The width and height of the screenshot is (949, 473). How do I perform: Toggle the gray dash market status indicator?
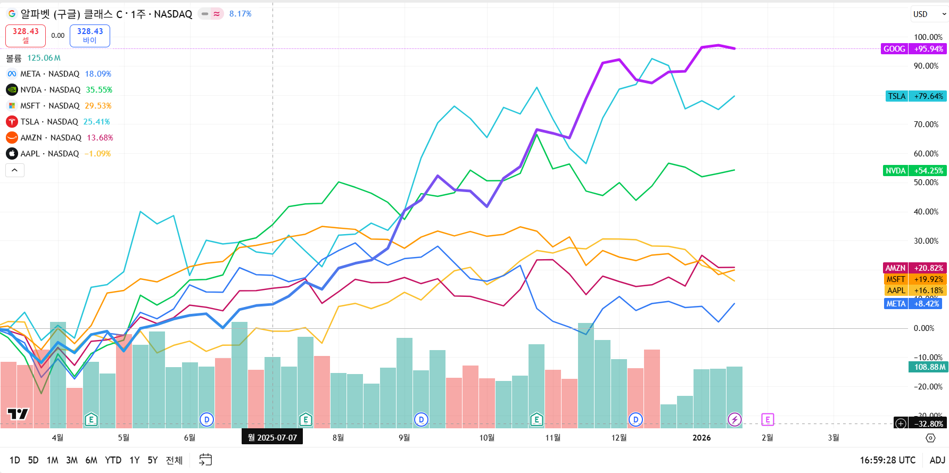(x=205, y=14)
